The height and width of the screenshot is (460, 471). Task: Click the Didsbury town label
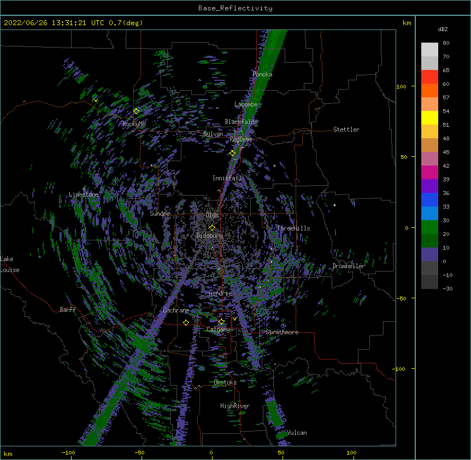tap(210, 235)
